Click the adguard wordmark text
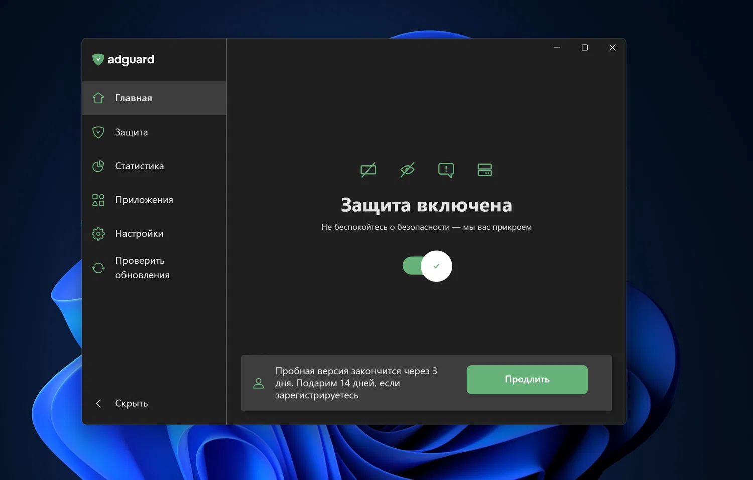Screen dimensions: 753x480 (x=131, y=60)
